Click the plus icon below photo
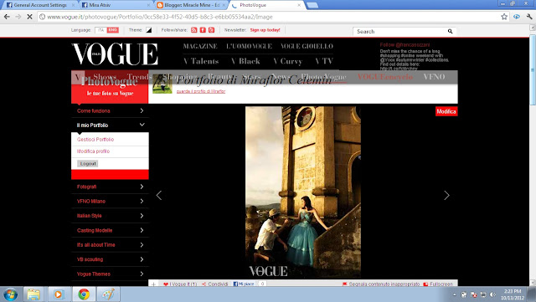536x302 pixels. pyautogui.click(x=153, y=284)
